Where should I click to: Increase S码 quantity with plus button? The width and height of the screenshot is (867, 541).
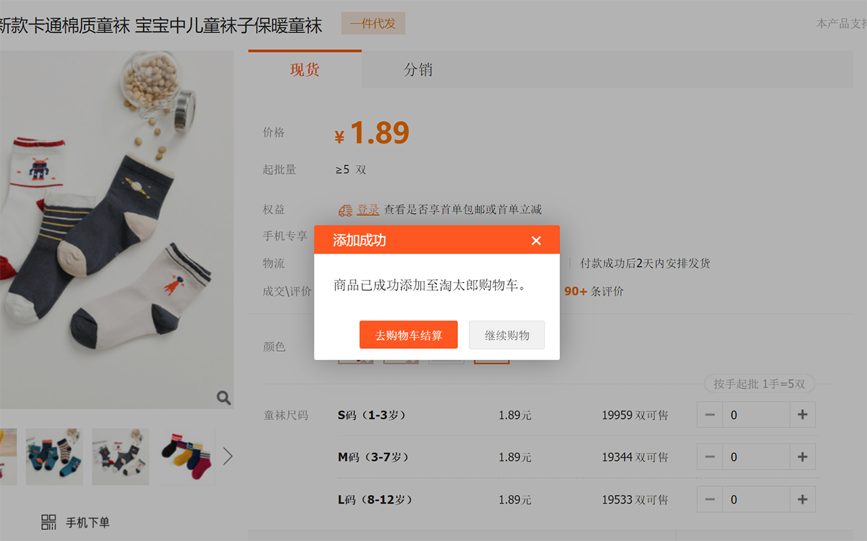(x=803, y=415)
